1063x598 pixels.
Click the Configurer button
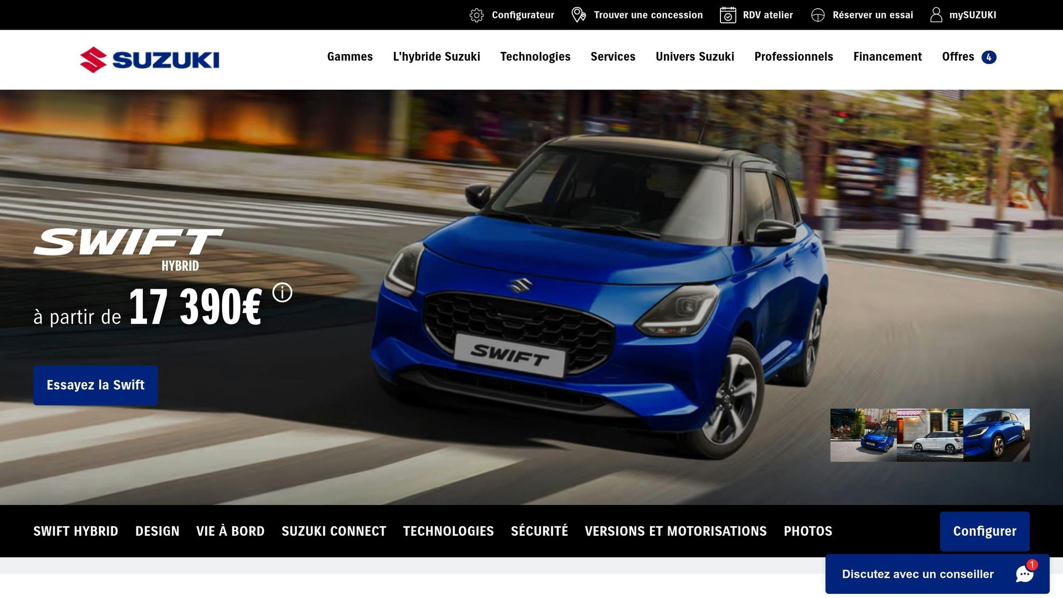point(984,531)
